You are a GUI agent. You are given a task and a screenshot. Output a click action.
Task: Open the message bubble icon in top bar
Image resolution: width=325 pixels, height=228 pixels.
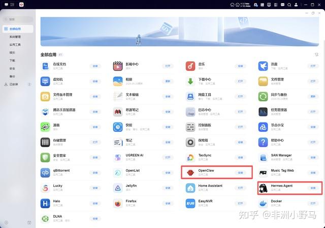click(282, 5)
